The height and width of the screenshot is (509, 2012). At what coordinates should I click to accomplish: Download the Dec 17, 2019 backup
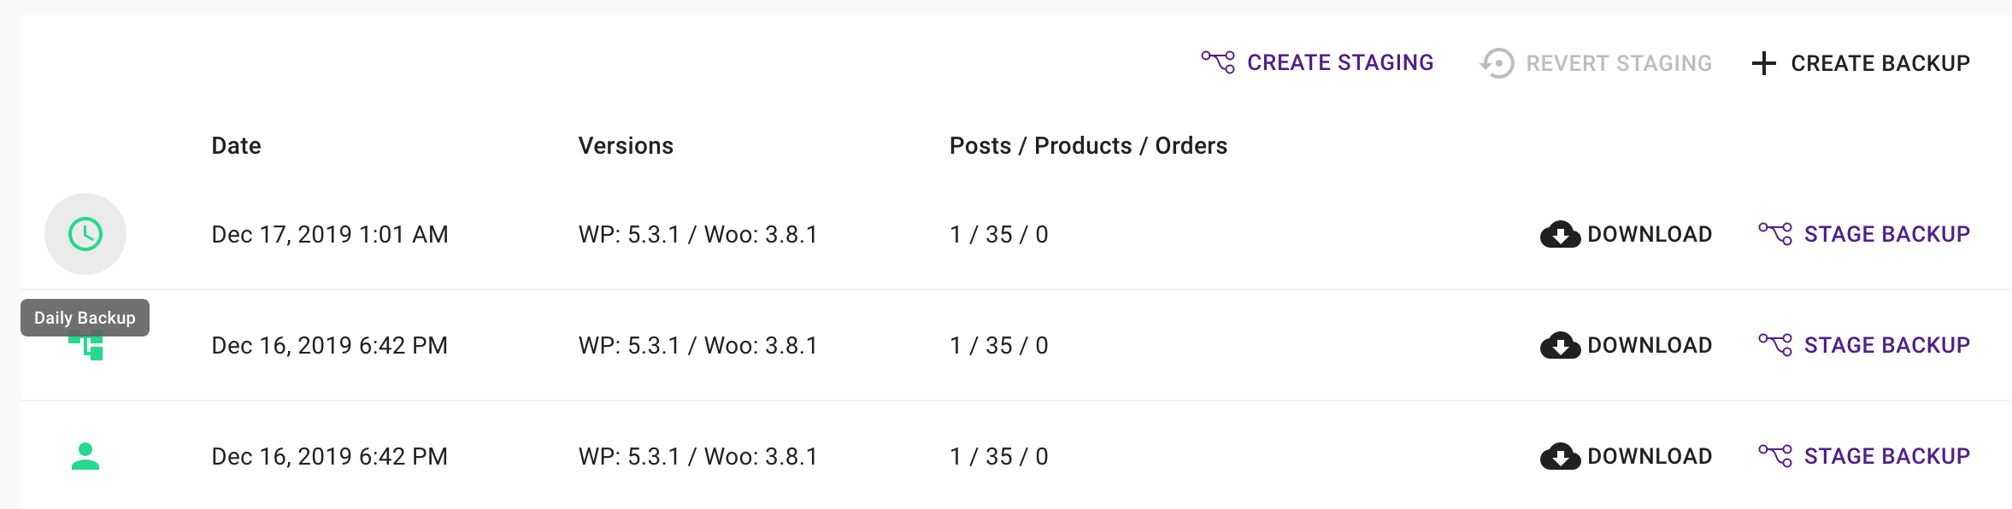[1626, 234]
